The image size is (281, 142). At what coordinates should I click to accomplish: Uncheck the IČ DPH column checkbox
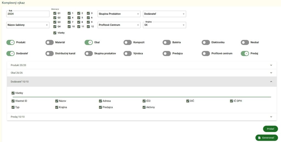(232, 101)
